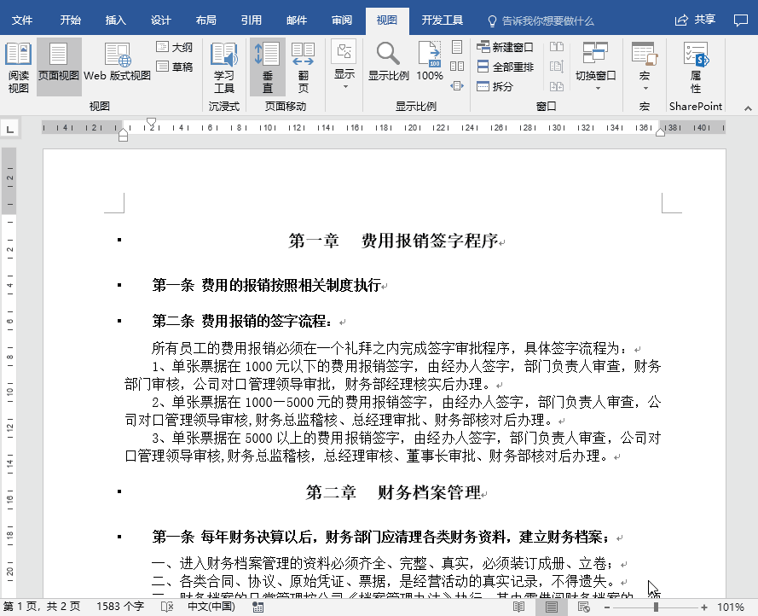Open the Switch Windows dropdown (切换窗口)
Viewport: 758px width, 616px height.
pos(595,66)
